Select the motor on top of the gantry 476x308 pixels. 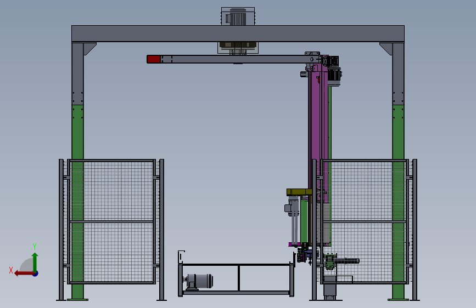[x=238, y=16]
